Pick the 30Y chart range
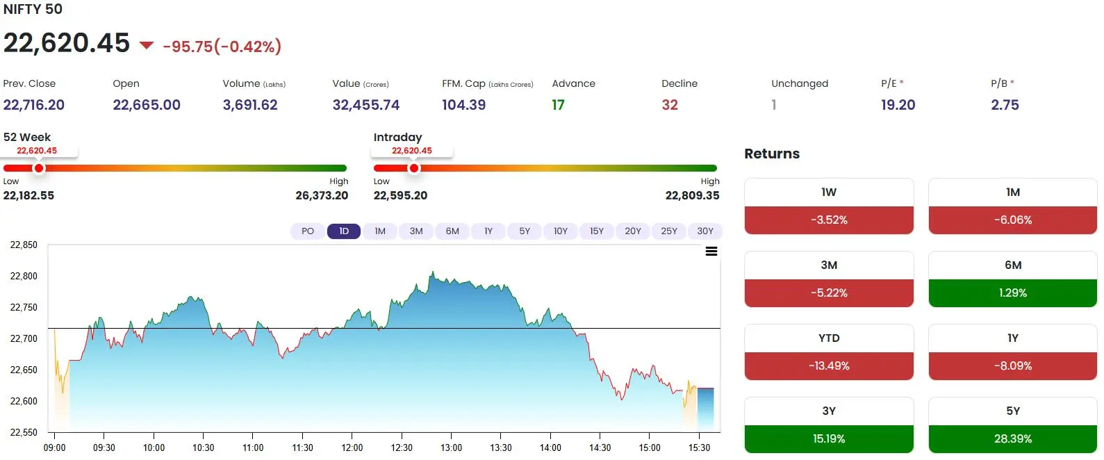The height and width of the screenshot is (460, 1104). click(705, 231)
